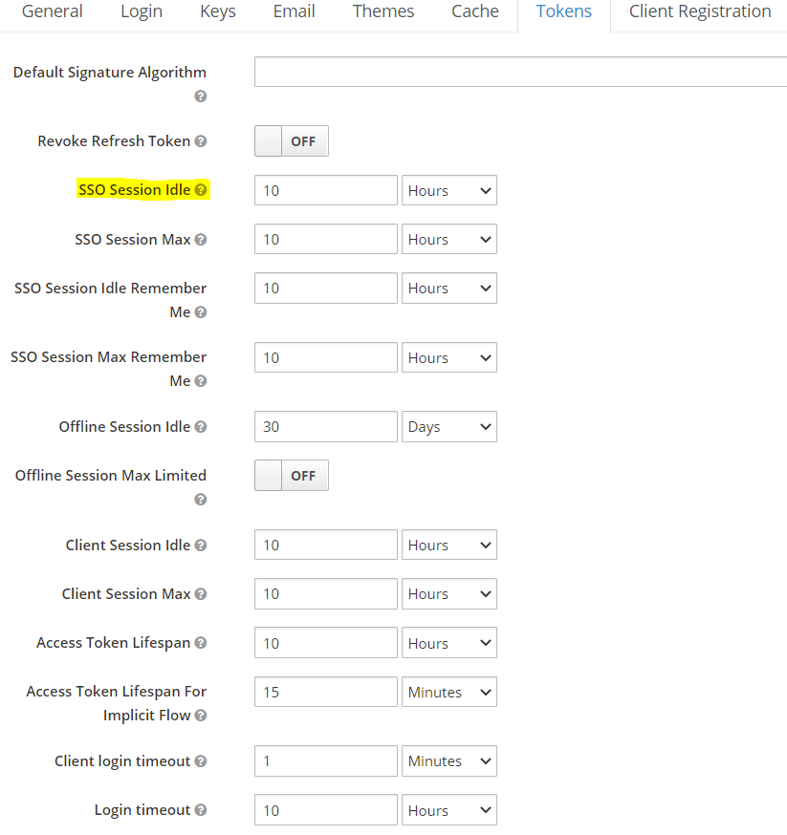Open SSO Session Idle time unit dropdown
787x835 pixels.
(449, 190)
